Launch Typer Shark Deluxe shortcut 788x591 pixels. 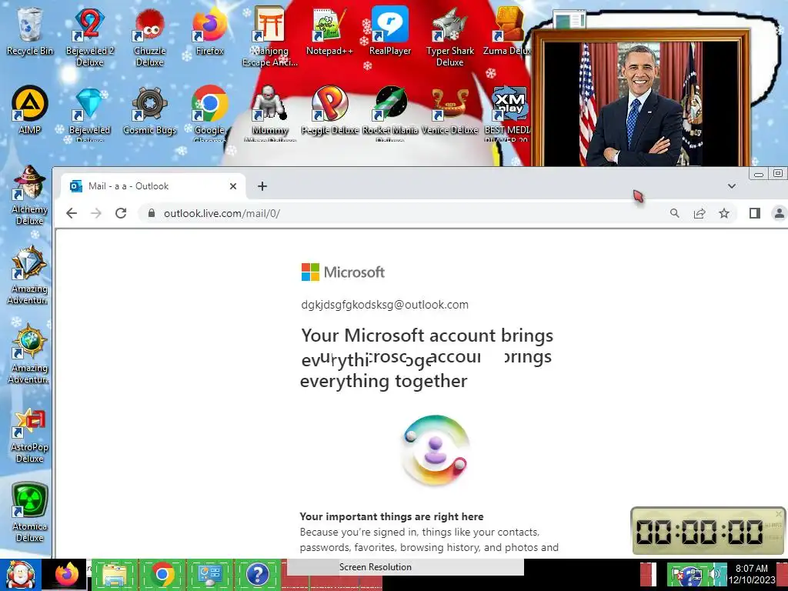[449, 36]
